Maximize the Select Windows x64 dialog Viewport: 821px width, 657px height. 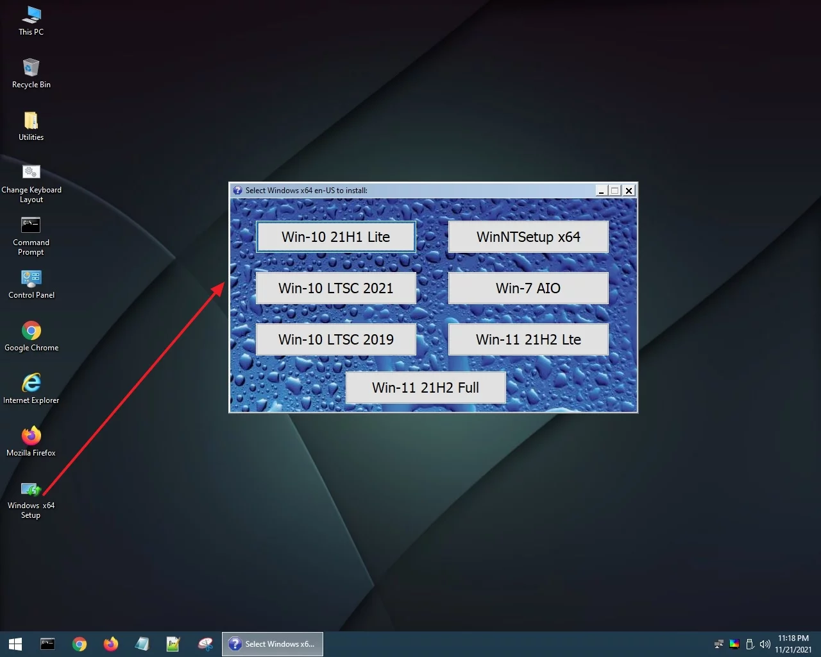[615, 191]
